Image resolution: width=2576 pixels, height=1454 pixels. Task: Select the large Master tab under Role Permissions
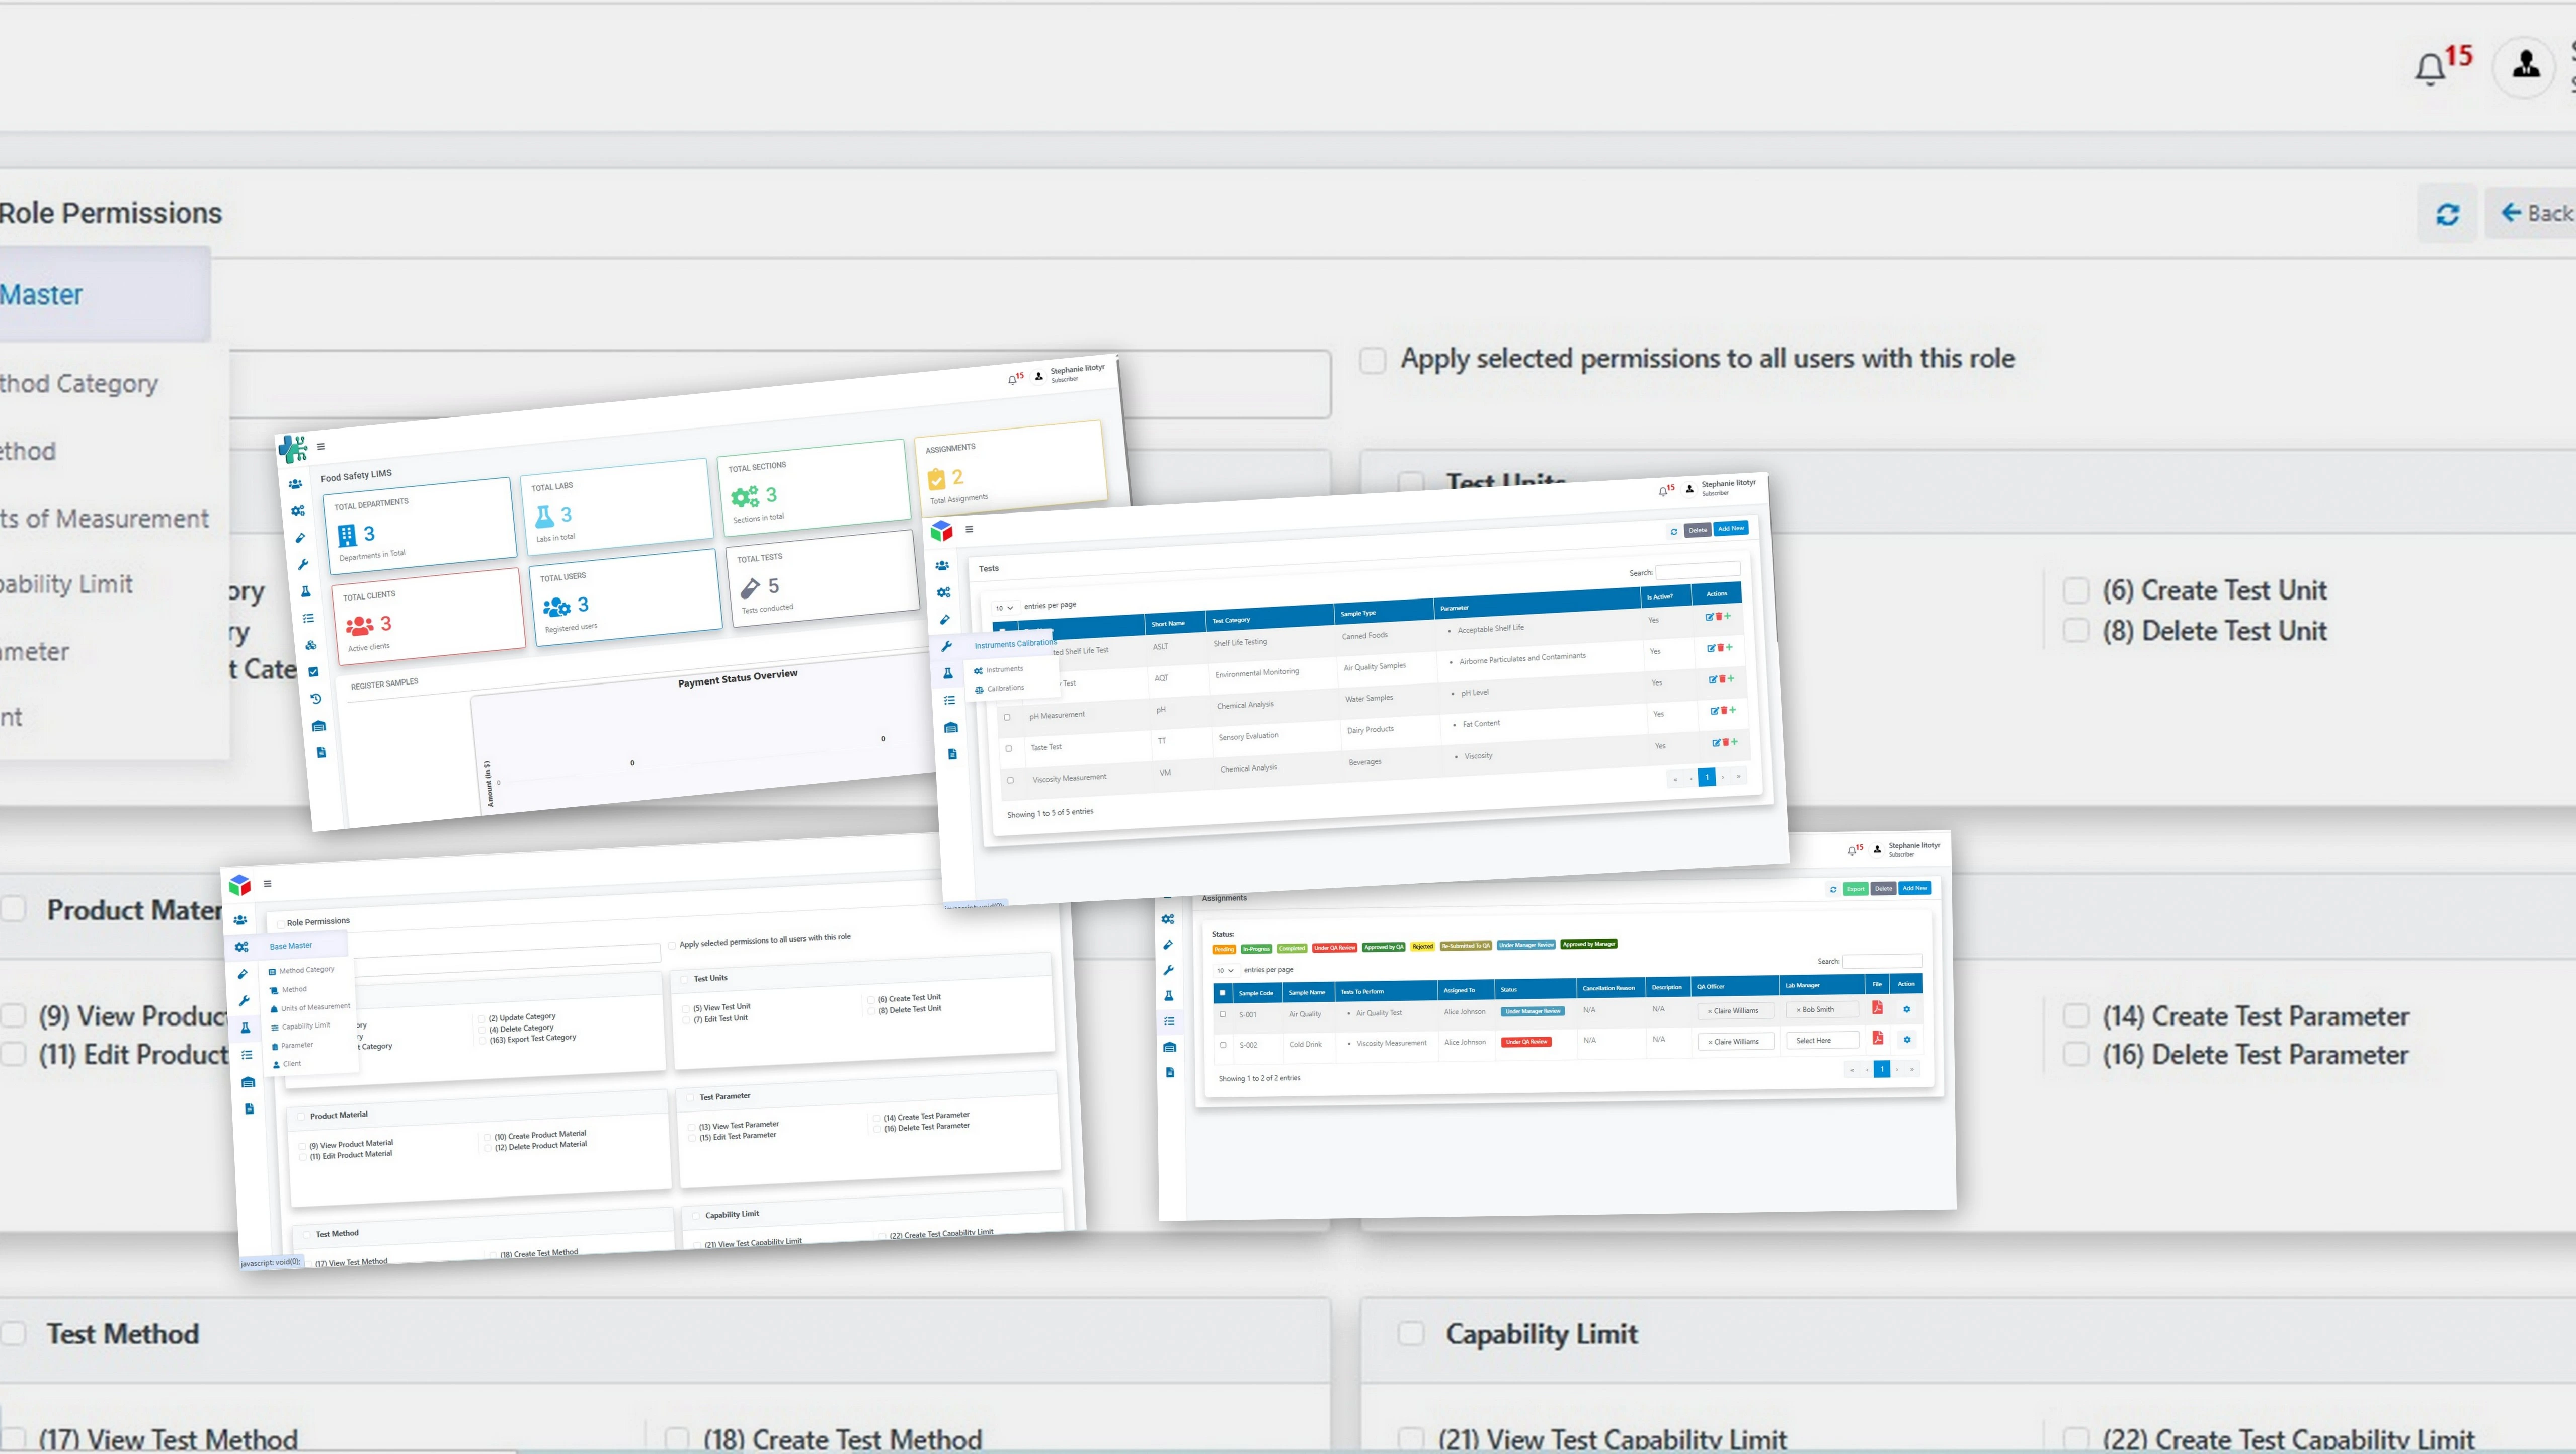click(x=41, y=295)
